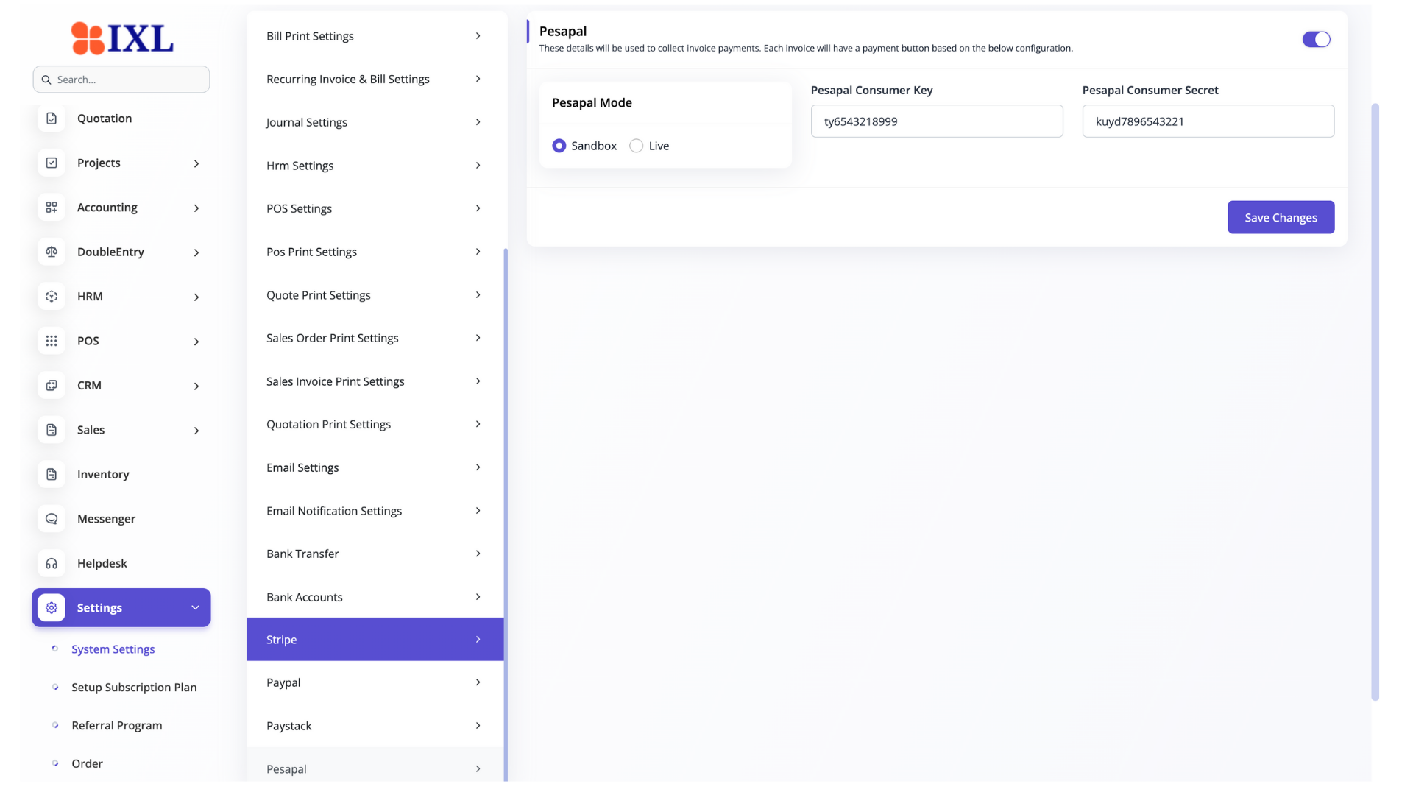Viewport: 1413px width, 795px height.
Task: Click the Pesapal section heading
Action: click(x=563, y=31)
